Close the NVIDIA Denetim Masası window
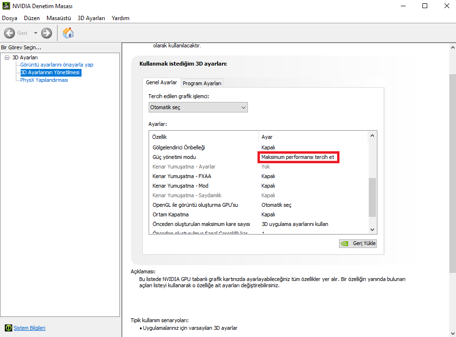Screen dimensions: 456x337 (447, 6)
